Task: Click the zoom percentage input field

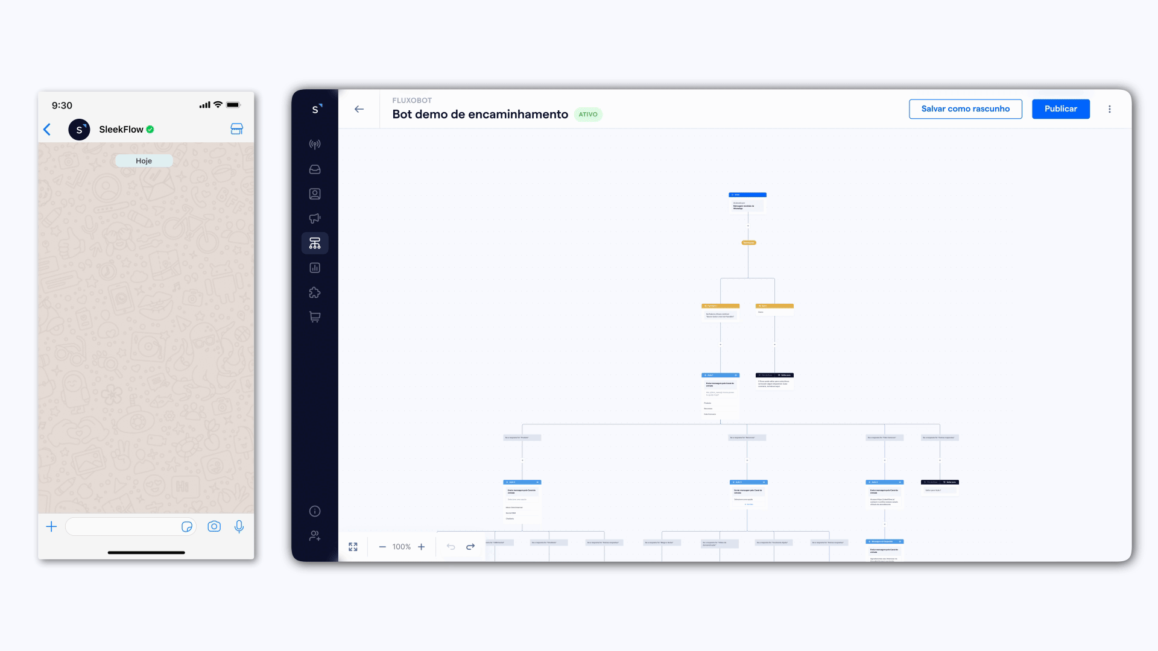Action: (402, 547)
